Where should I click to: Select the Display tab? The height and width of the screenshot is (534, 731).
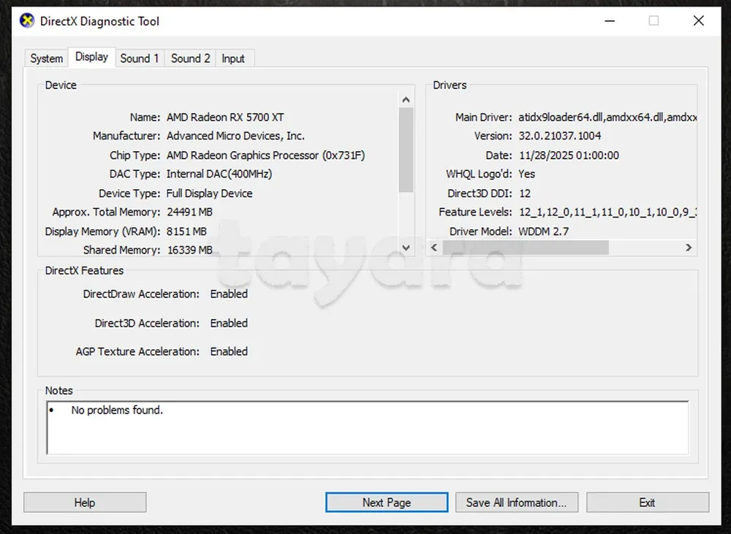[91, 57]
